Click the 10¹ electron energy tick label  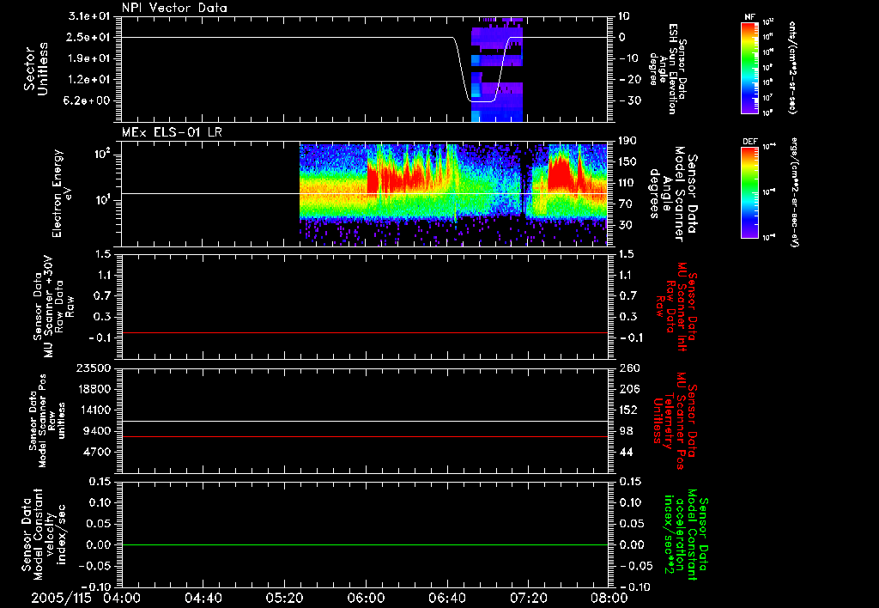coord(103,200)
